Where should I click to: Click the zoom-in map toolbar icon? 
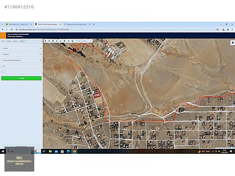(45, 41)
